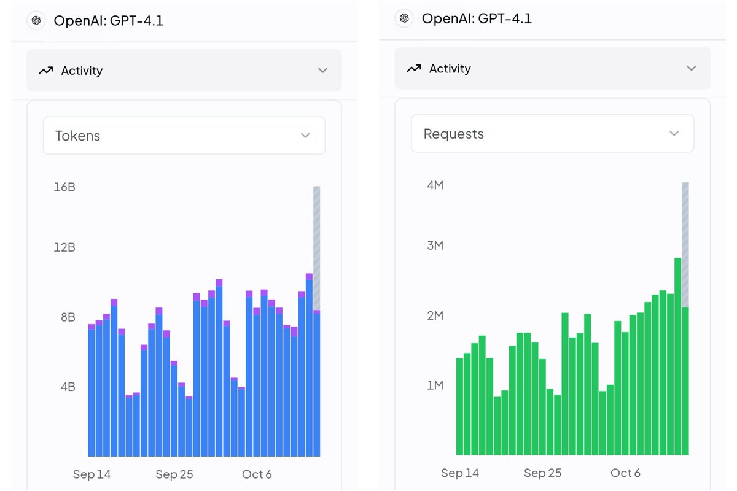Click the OpenAI logo in right panel

click(404, 18)
